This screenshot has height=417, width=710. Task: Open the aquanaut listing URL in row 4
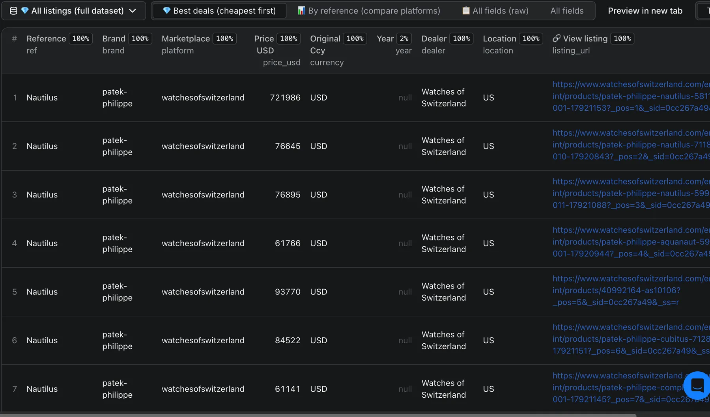click(631, 242)
